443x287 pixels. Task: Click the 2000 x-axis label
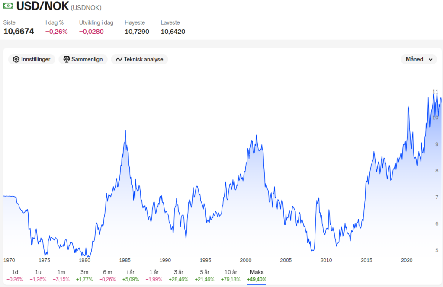(x=246, y=261)
